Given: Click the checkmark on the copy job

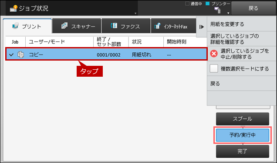Looking at the screenshot, I should coord(11,55).
